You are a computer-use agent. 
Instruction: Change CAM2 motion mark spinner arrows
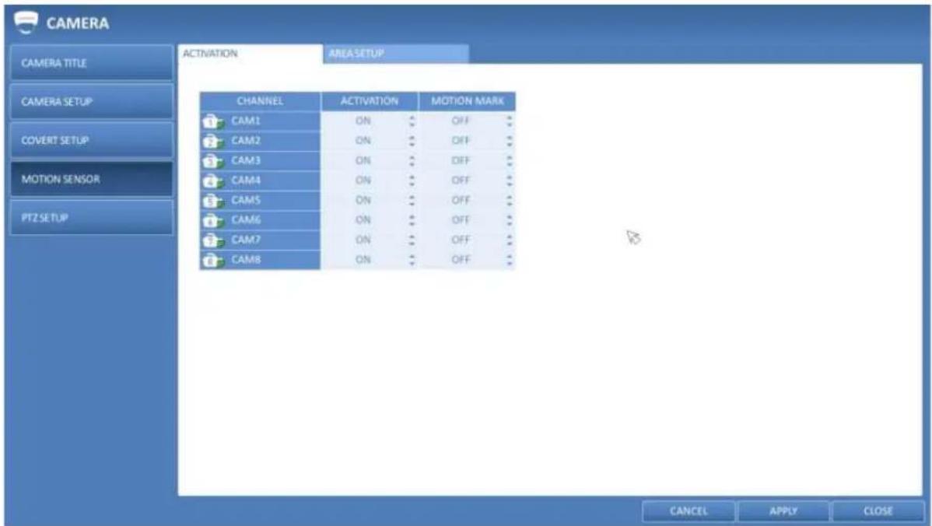510,141
